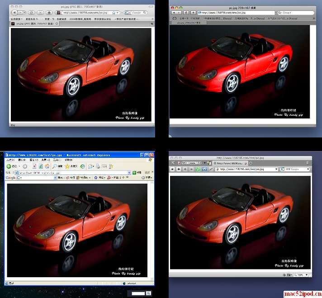The image size is (322, 298).
Task: Click the Safari Google search field
Action: point(296,13)
